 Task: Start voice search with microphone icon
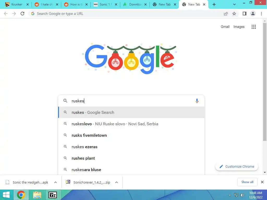(x=197, y=101)
